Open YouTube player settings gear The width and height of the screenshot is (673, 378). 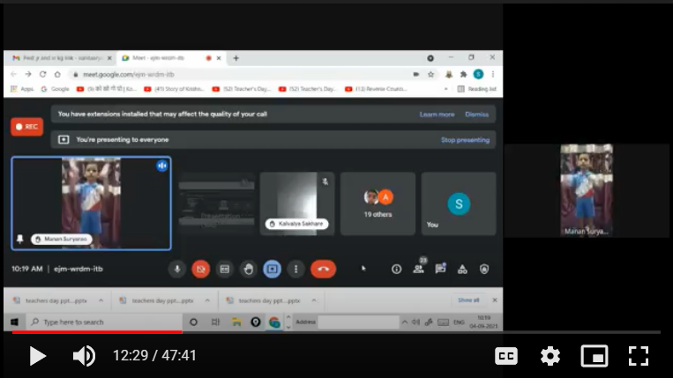point(550,356)
